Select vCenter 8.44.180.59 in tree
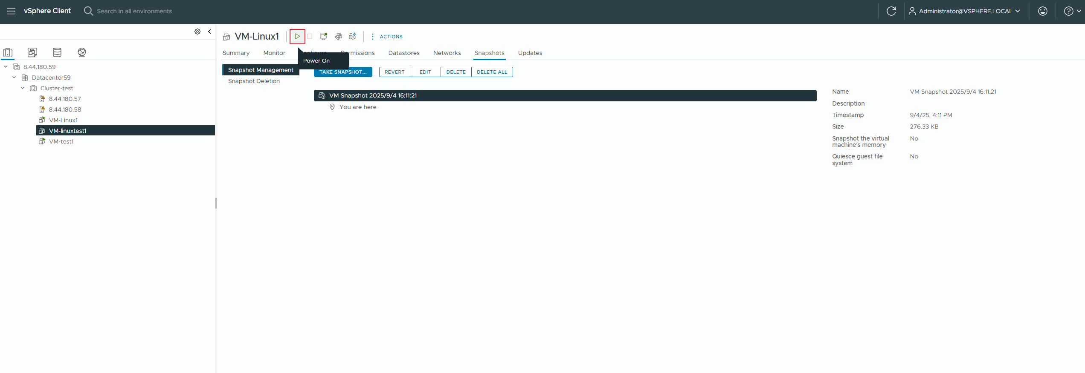This screenshot has width=1085, height=373. point(39,67)
